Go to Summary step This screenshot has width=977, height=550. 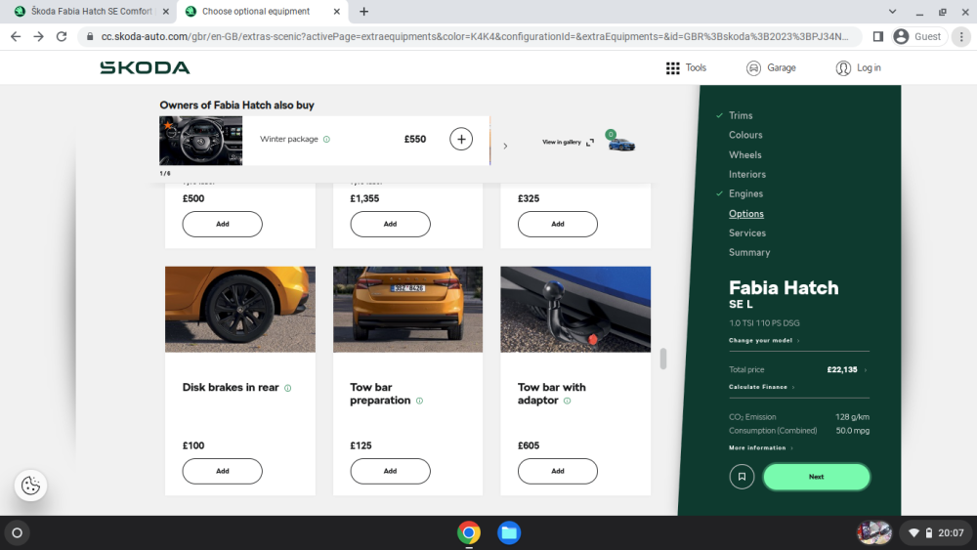coord(749,252)
